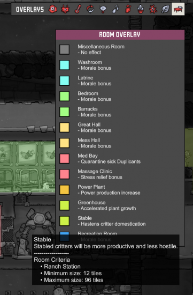Open the Plumbing overlay water drops icon

(x=115, y=9)
